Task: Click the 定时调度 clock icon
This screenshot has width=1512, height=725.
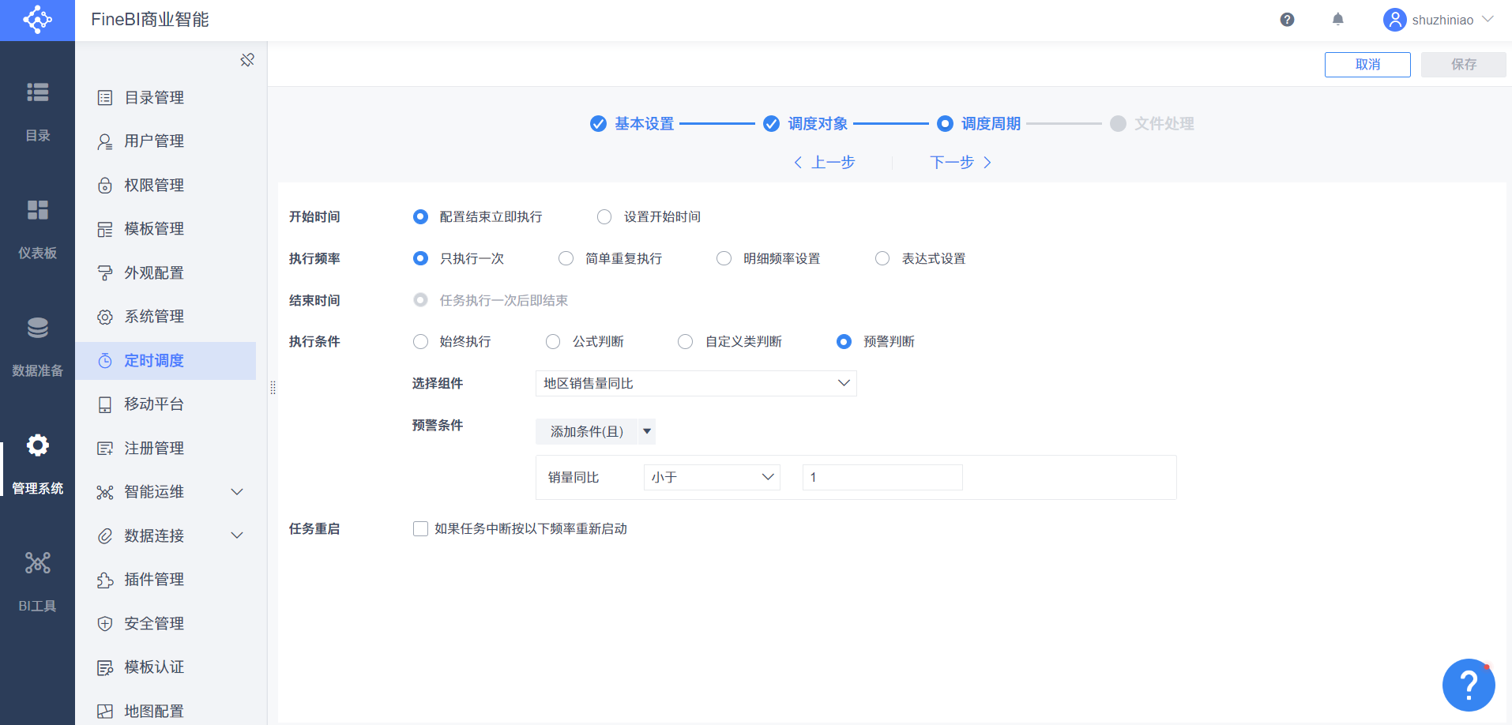Action: [105, 361]
